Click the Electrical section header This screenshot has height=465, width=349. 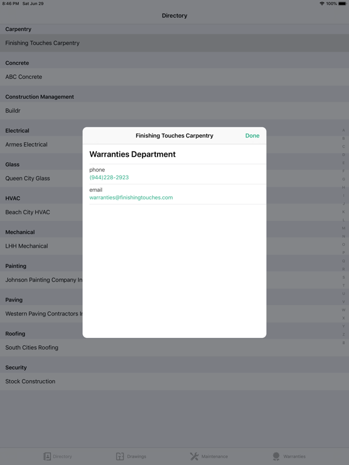(x=17, y=131)
